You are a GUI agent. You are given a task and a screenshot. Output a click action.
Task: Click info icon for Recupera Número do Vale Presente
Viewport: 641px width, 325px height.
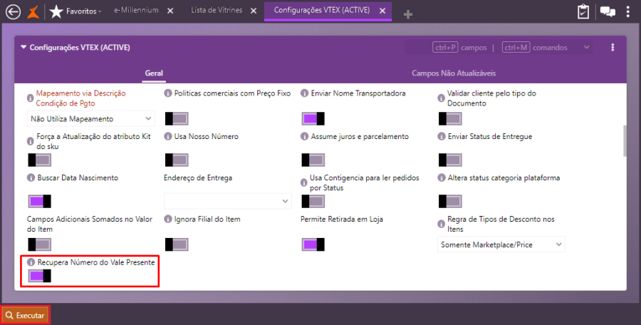click(x=31, y=262)
